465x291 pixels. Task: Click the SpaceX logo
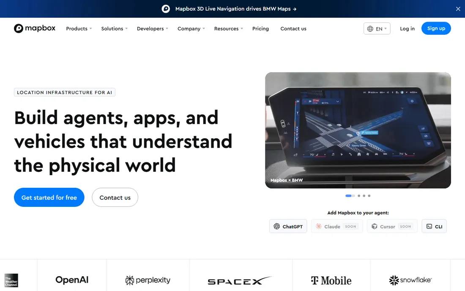pos(240,280)
